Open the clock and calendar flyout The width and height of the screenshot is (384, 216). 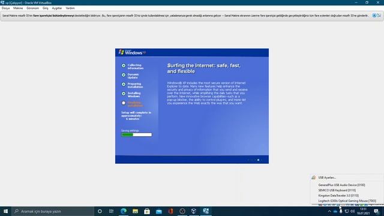click(x=363, y=211)
